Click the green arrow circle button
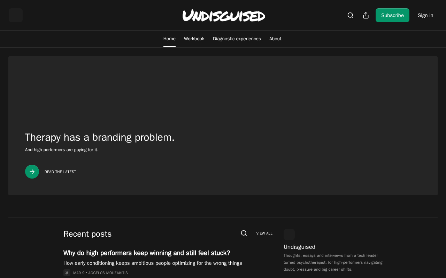This screenshot has width=446, height=278. point(32,172)
